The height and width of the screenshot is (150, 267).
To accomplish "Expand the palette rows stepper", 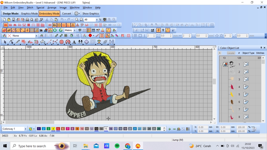I will 164,129.
